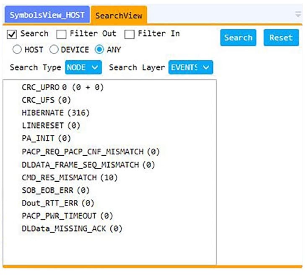Select the DLData_MISSING_ACK (0) item
This screenshot has width=307, height=278.
click(x=72, y=229)
